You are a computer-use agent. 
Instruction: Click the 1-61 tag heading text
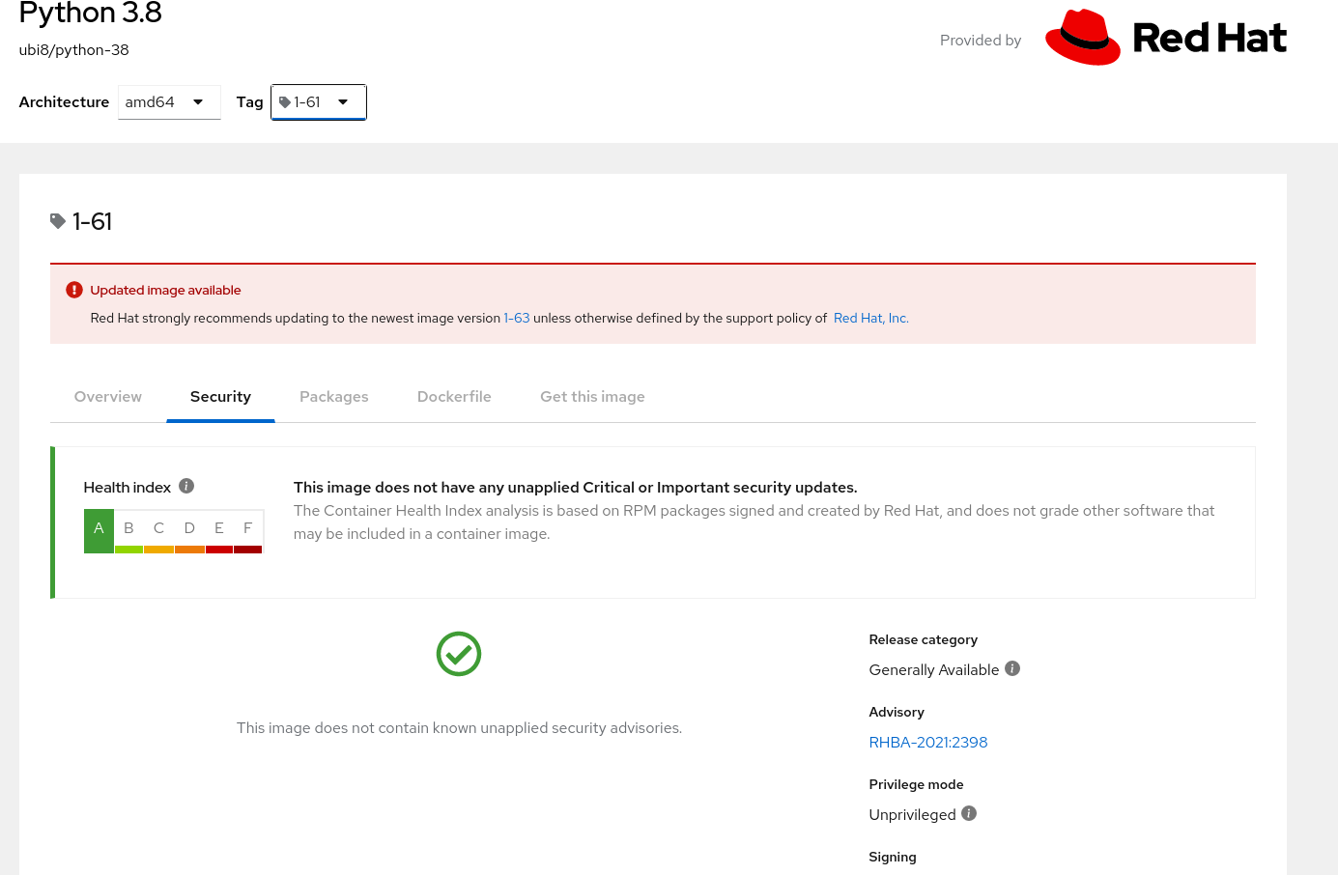click(x=93, y=222)
